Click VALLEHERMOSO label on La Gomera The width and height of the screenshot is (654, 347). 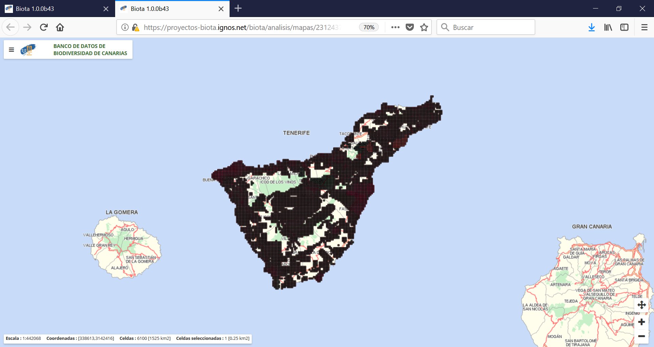coord(98,235)
